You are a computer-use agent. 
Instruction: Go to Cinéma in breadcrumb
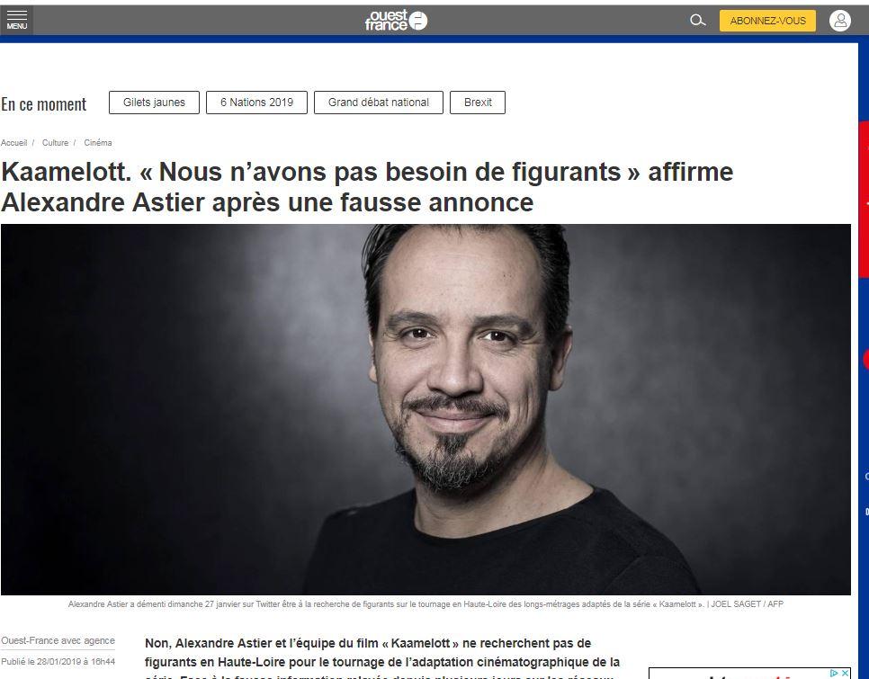(98, 143)
